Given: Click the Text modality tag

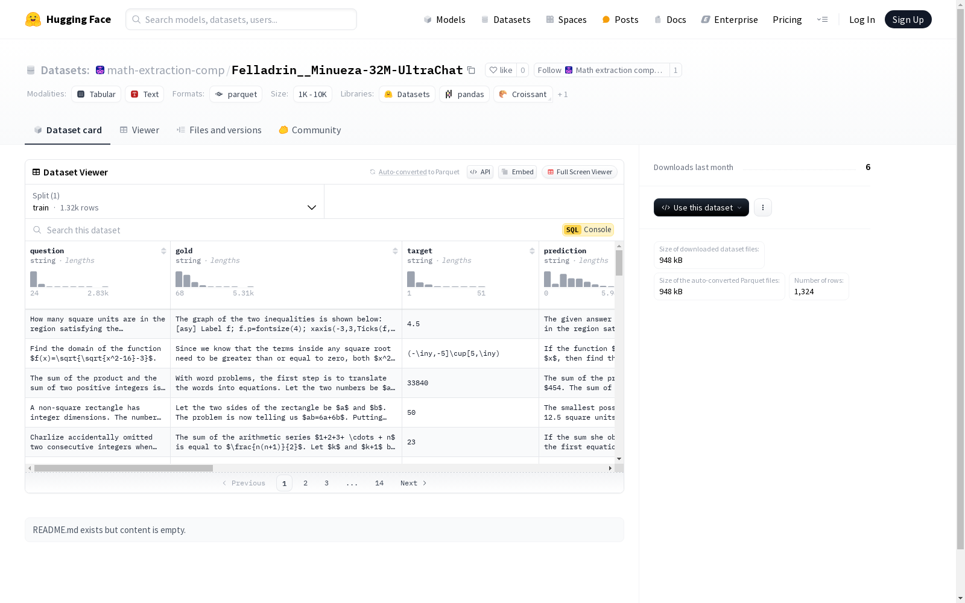Looking at the screenshot, I should [x=145, y=94].
